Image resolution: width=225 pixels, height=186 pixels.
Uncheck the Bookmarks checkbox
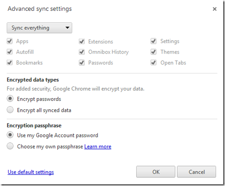tap(10, 62)
